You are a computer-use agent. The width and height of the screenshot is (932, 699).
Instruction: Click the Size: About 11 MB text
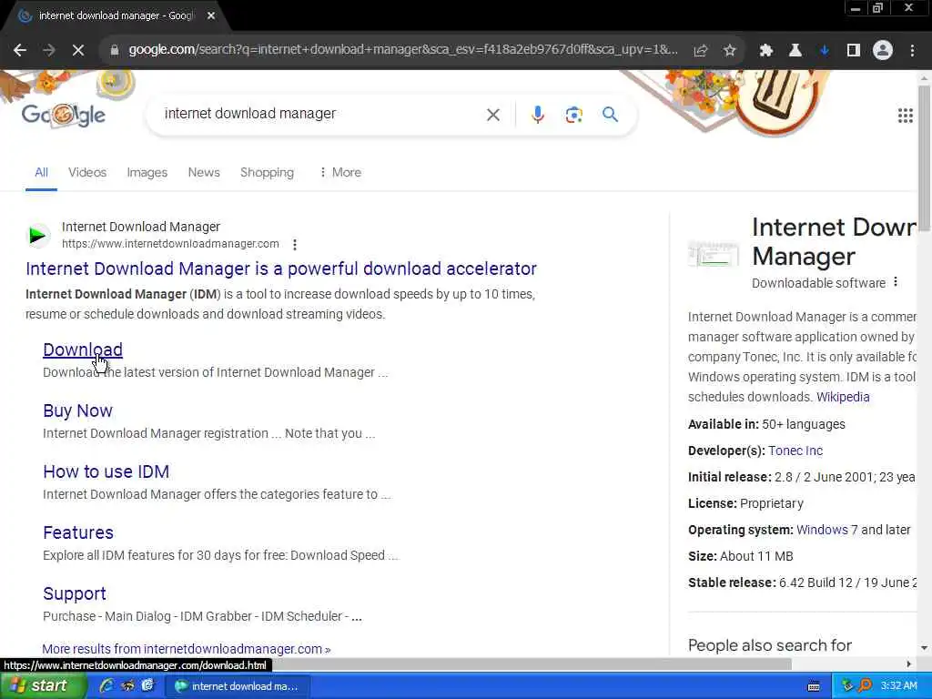[x=741, y=556]
